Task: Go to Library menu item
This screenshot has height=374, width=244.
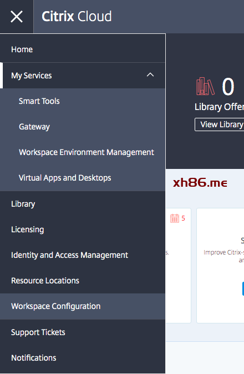Action: pos(83,204)
